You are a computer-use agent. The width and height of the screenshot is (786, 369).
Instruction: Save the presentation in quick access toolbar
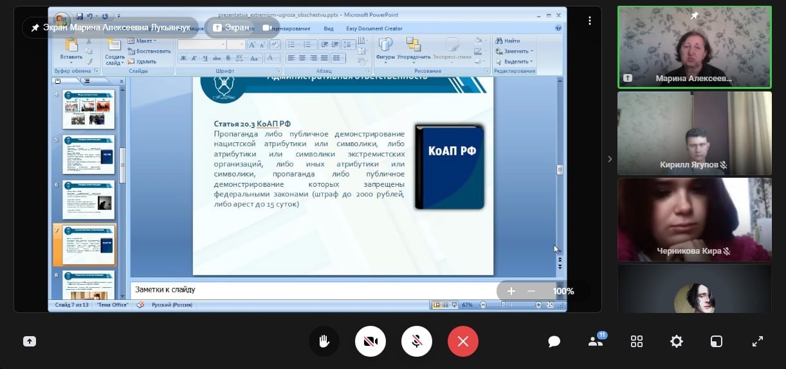pos(80,15)
